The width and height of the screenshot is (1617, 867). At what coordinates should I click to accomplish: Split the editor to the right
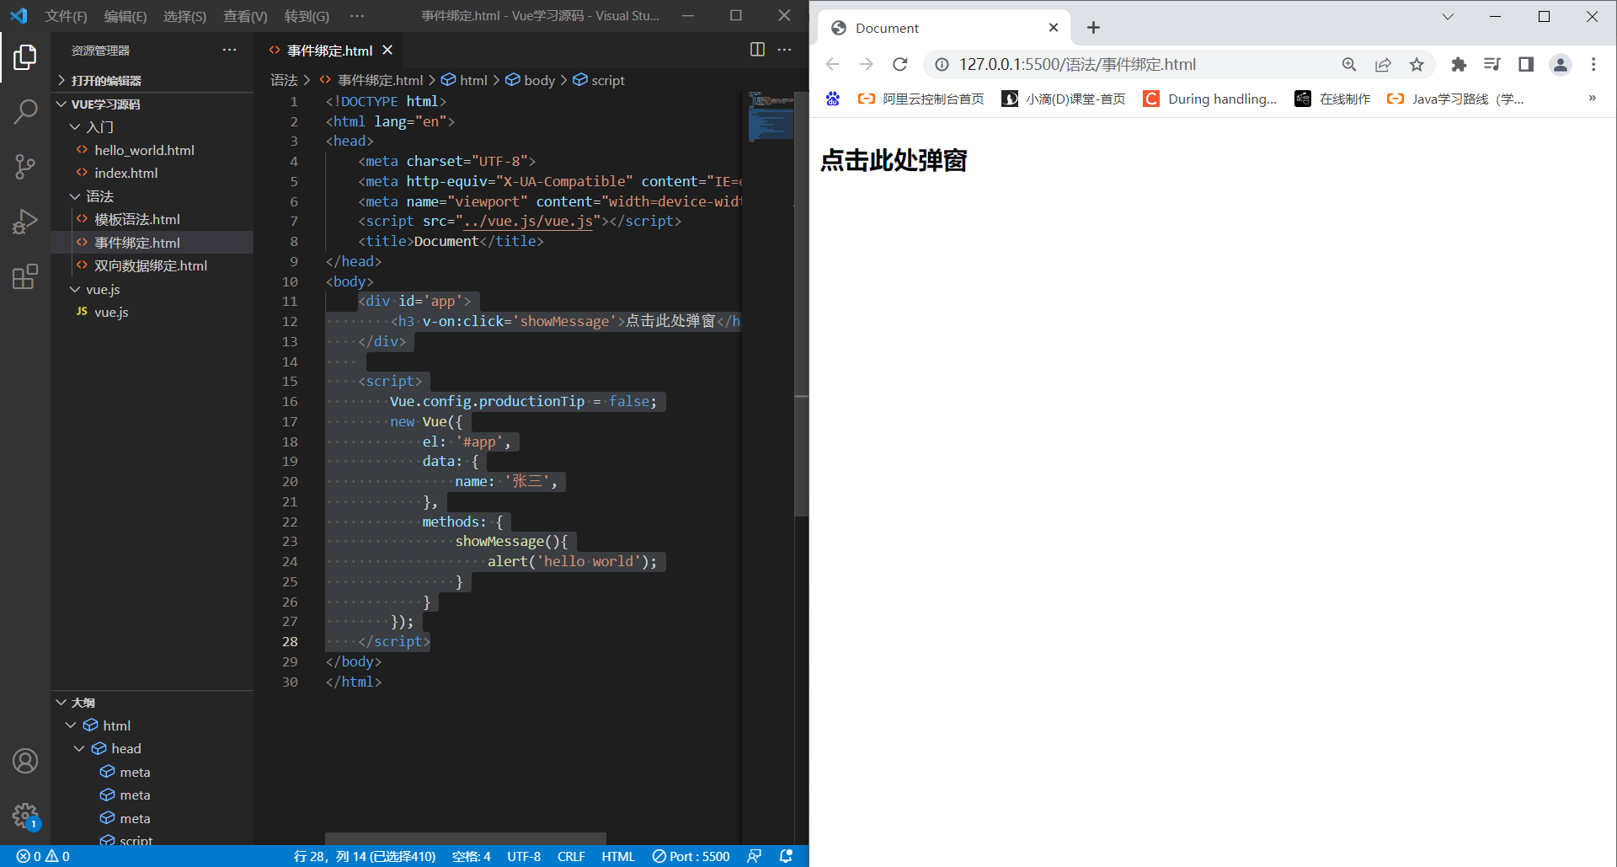[757, 50]
